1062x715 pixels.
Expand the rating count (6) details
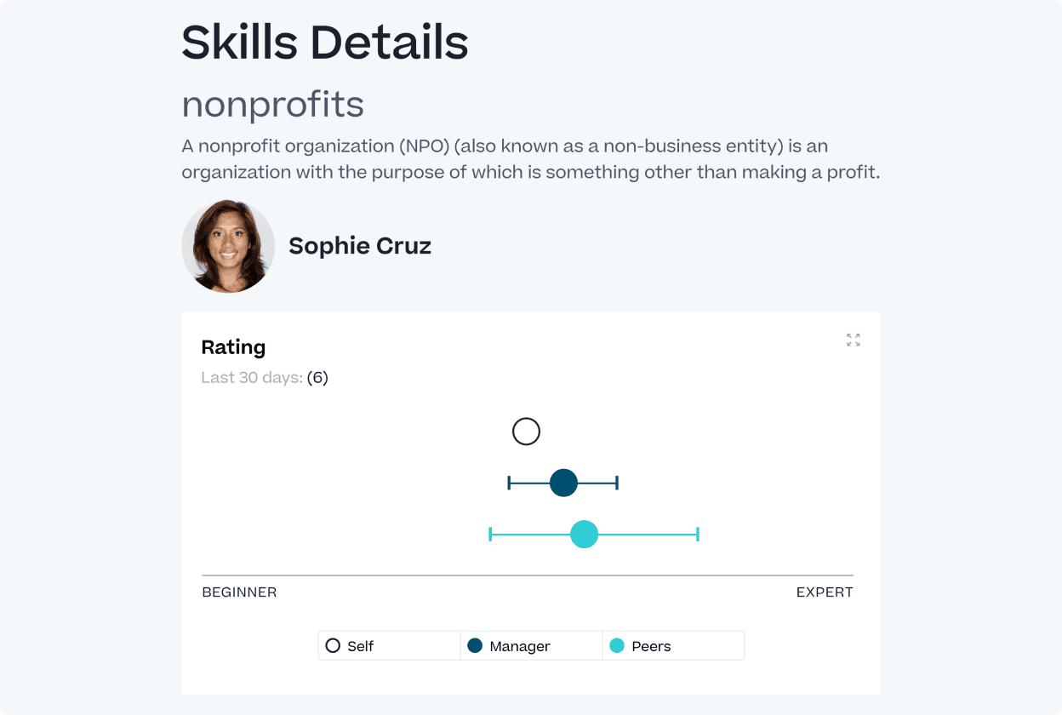point(317,377)
